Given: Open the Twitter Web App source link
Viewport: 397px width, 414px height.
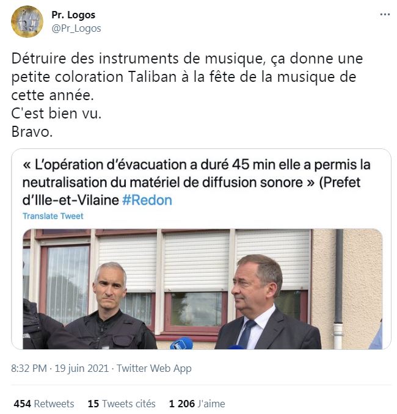Looking at the screenshot, I should [x=154, y=368].
